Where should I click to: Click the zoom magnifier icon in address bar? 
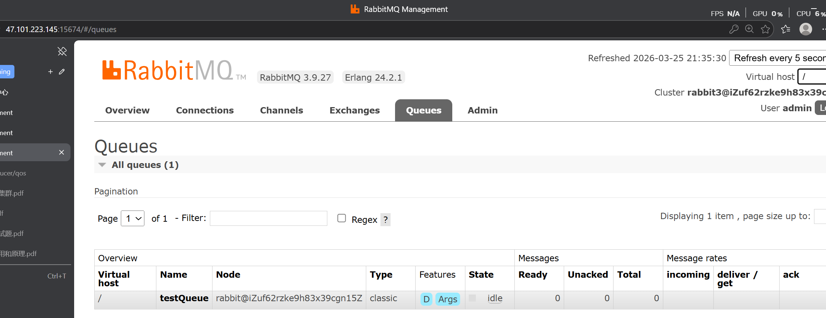(749, 29)
